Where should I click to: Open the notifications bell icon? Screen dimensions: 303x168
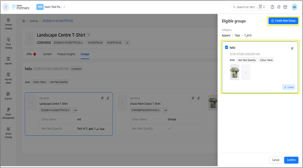279,7
